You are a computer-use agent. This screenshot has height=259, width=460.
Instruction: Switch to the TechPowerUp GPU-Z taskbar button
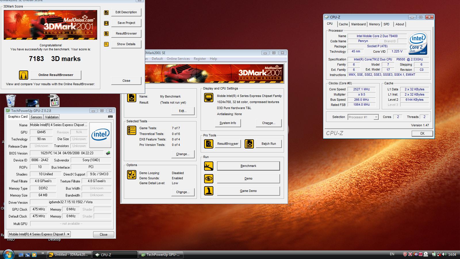(x=161, y=255)
